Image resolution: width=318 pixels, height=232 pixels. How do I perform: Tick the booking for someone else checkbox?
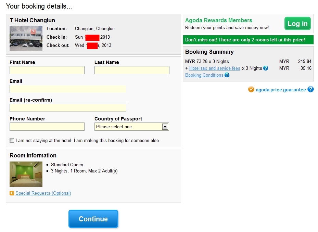coord(12,141)
